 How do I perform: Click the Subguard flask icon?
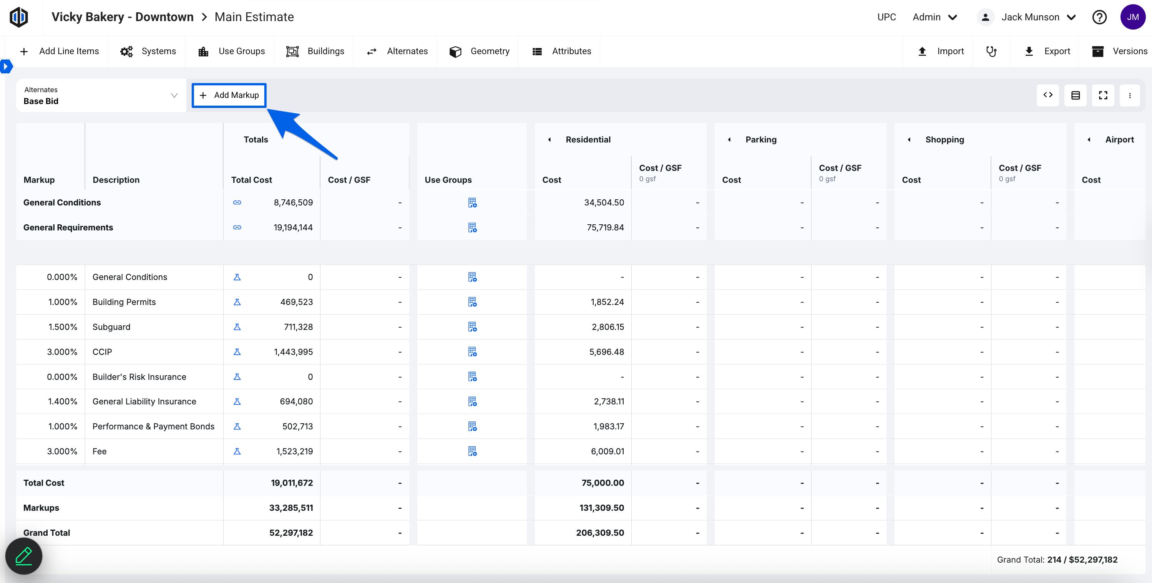[x=237, y=327]
